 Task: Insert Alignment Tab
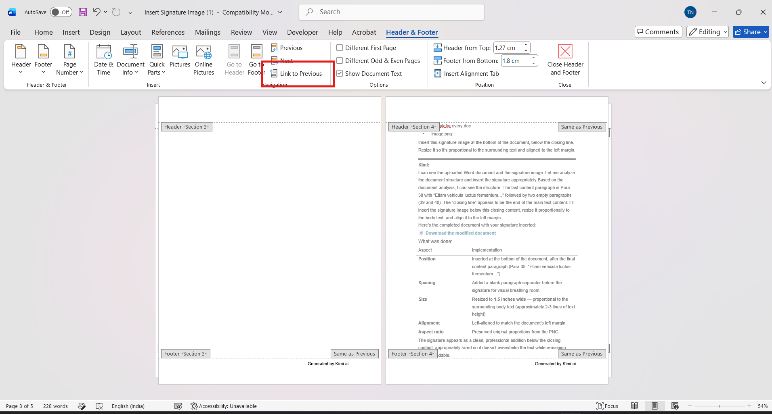click(x=466, y=73)
